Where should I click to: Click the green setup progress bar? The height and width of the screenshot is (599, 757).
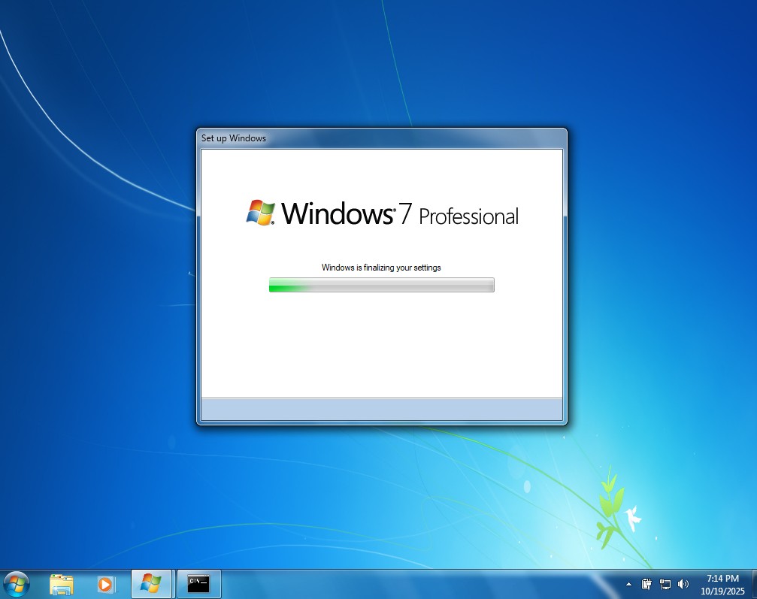[381, 285]
